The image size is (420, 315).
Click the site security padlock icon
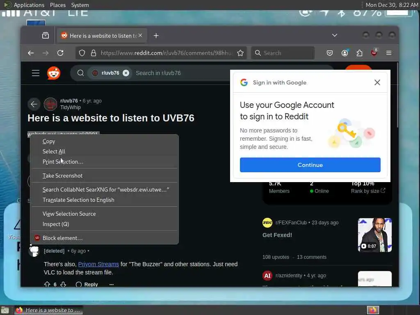93,53
